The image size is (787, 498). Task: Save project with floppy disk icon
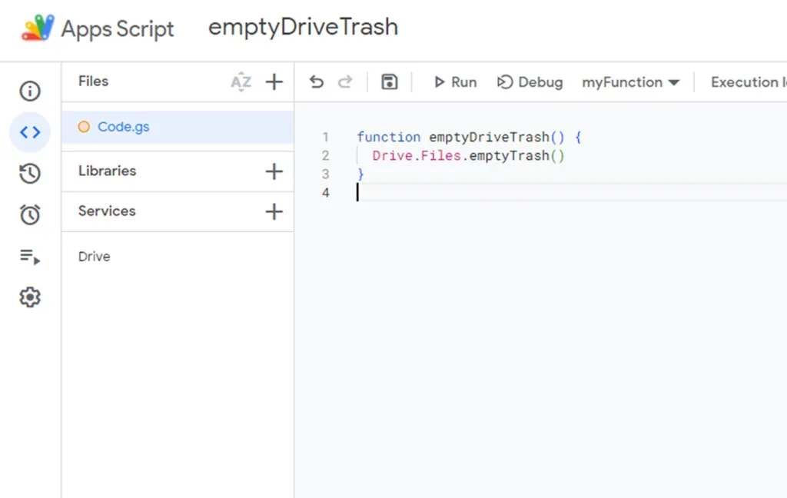(390, 81)
